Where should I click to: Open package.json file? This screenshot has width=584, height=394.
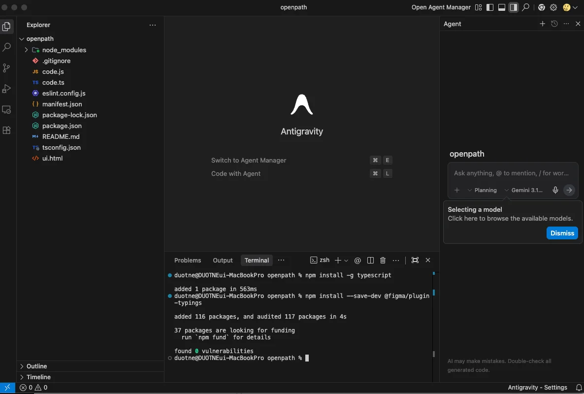point(62,126)
